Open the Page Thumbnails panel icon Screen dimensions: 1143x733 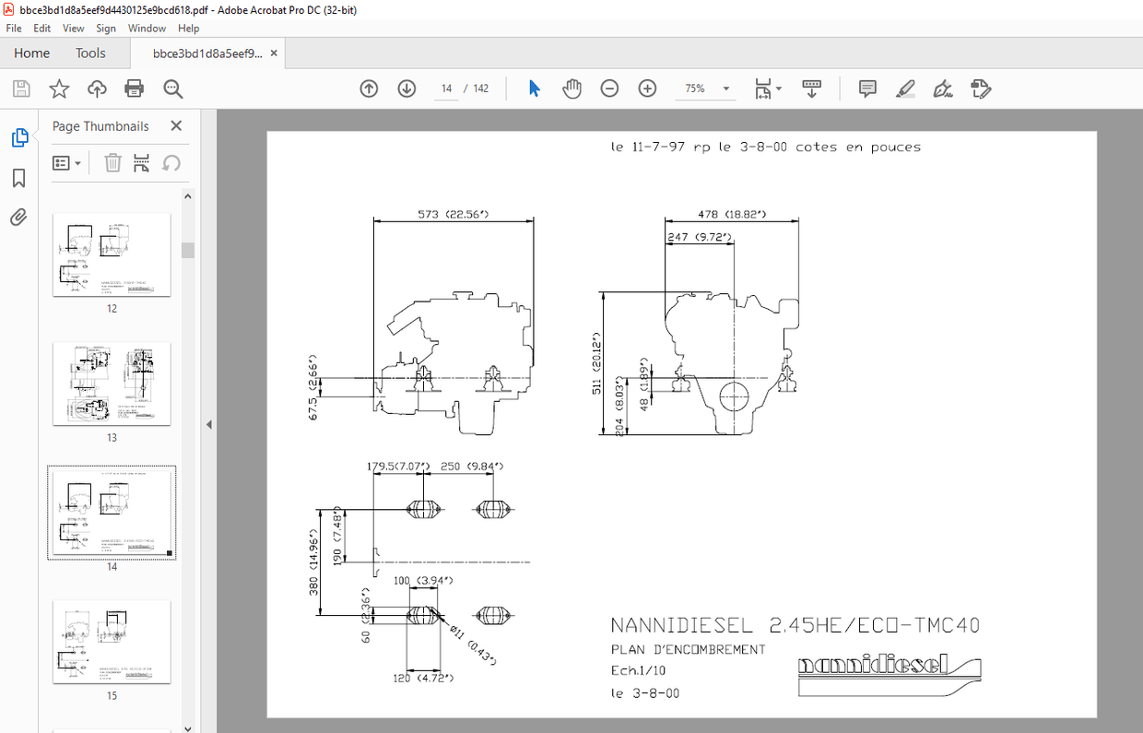click(19, 136)
